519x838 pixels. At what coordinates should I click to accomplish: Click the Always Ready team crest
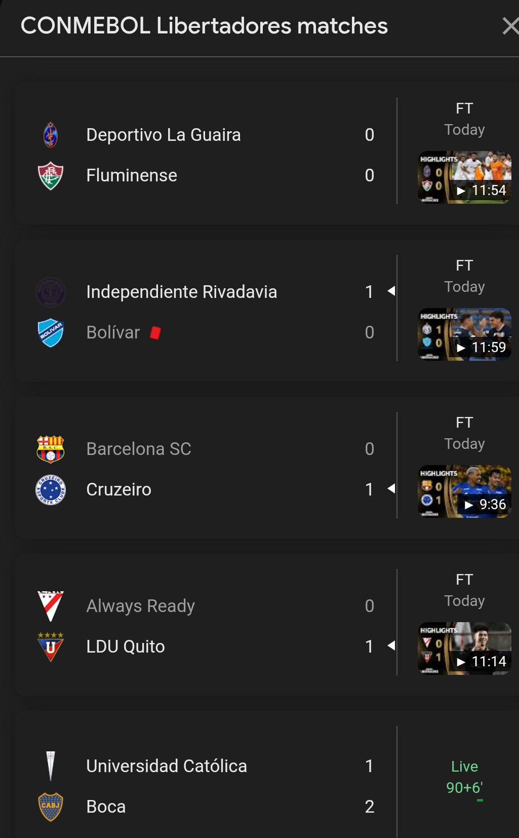coord(51,606)
